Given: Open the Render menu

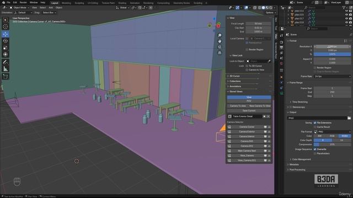Looking at the screenshot, I should (23, 2).
